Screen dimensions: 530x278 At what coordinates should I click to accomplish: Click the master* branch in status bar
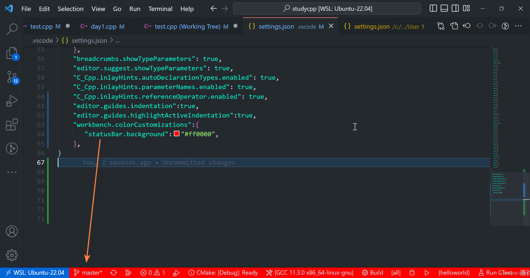pyautogui.click(x=88, y=273)
